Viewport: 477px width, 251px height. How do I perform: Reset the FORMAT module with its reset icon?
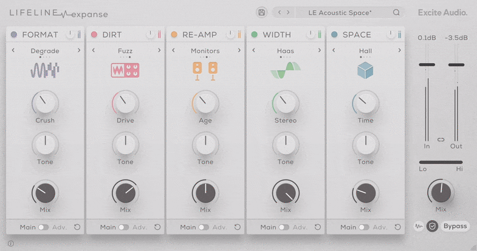pyautogui.click(x=77, y=227)
